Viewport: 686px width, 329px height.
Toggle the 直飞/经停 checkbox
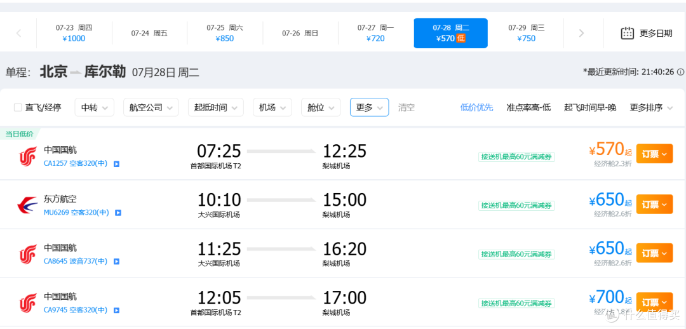[18, 107]
